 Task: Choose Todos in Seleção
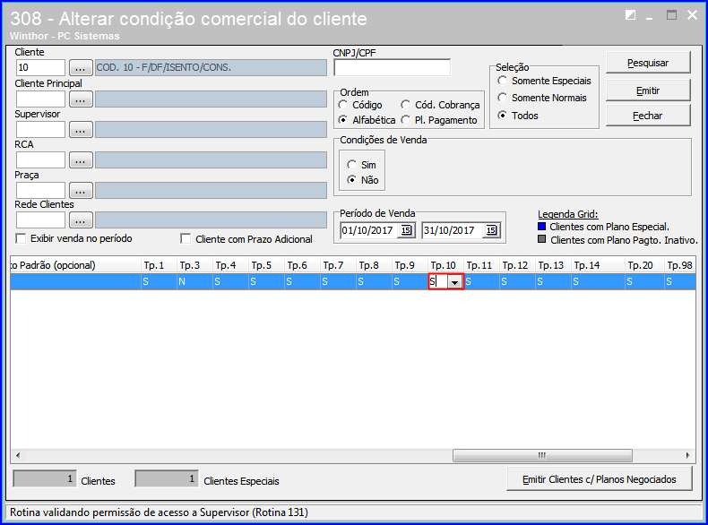click(502, 116)
